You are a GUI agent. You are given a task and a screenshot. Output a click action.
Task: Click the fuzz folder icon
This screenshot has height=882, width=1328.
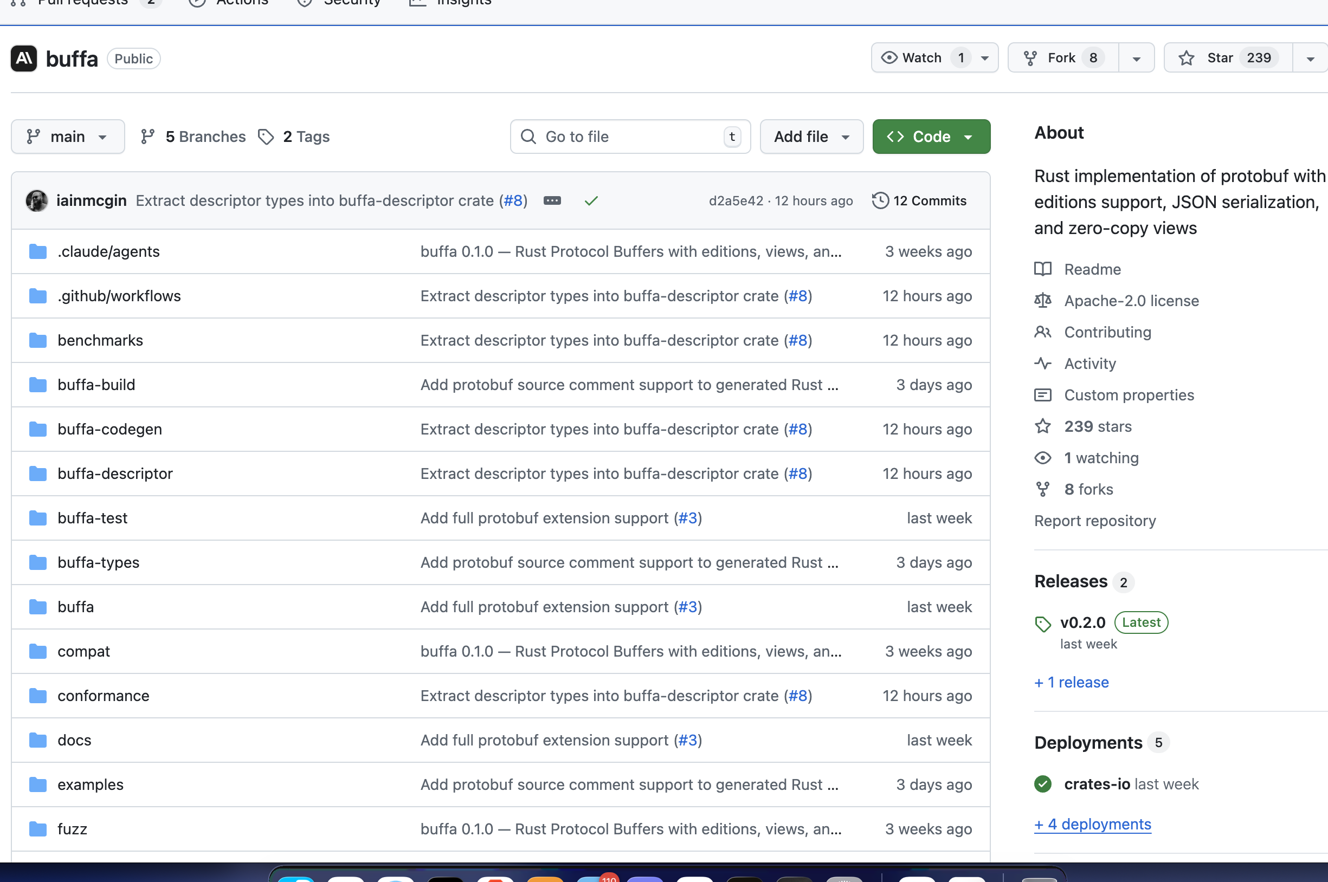(38, 829)
